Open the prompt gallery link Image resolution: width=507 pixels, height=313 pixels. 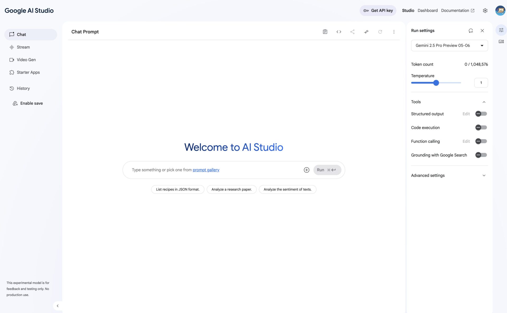click(206, 170)
